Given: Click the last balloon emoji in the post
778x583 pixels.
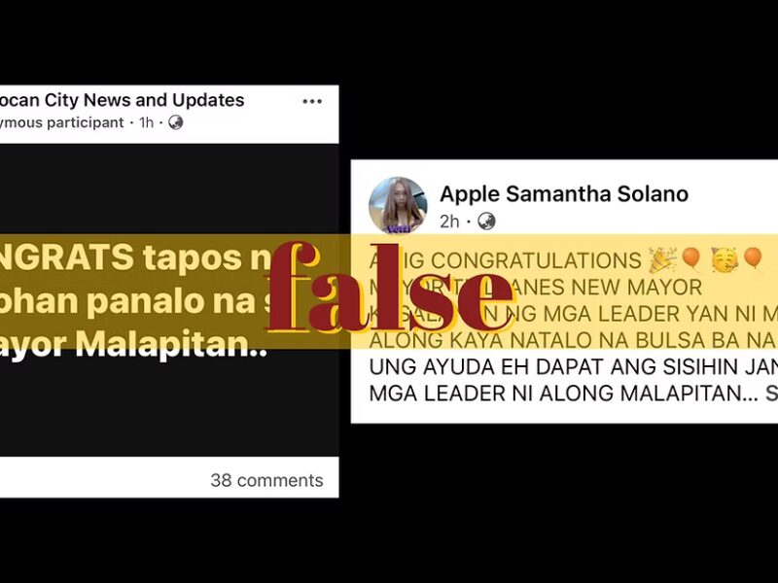Looking at the screenshot, I should [753, 258].
